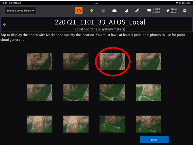Click the battery 40% indicator

pyautogui.click(x=186, y=3)
